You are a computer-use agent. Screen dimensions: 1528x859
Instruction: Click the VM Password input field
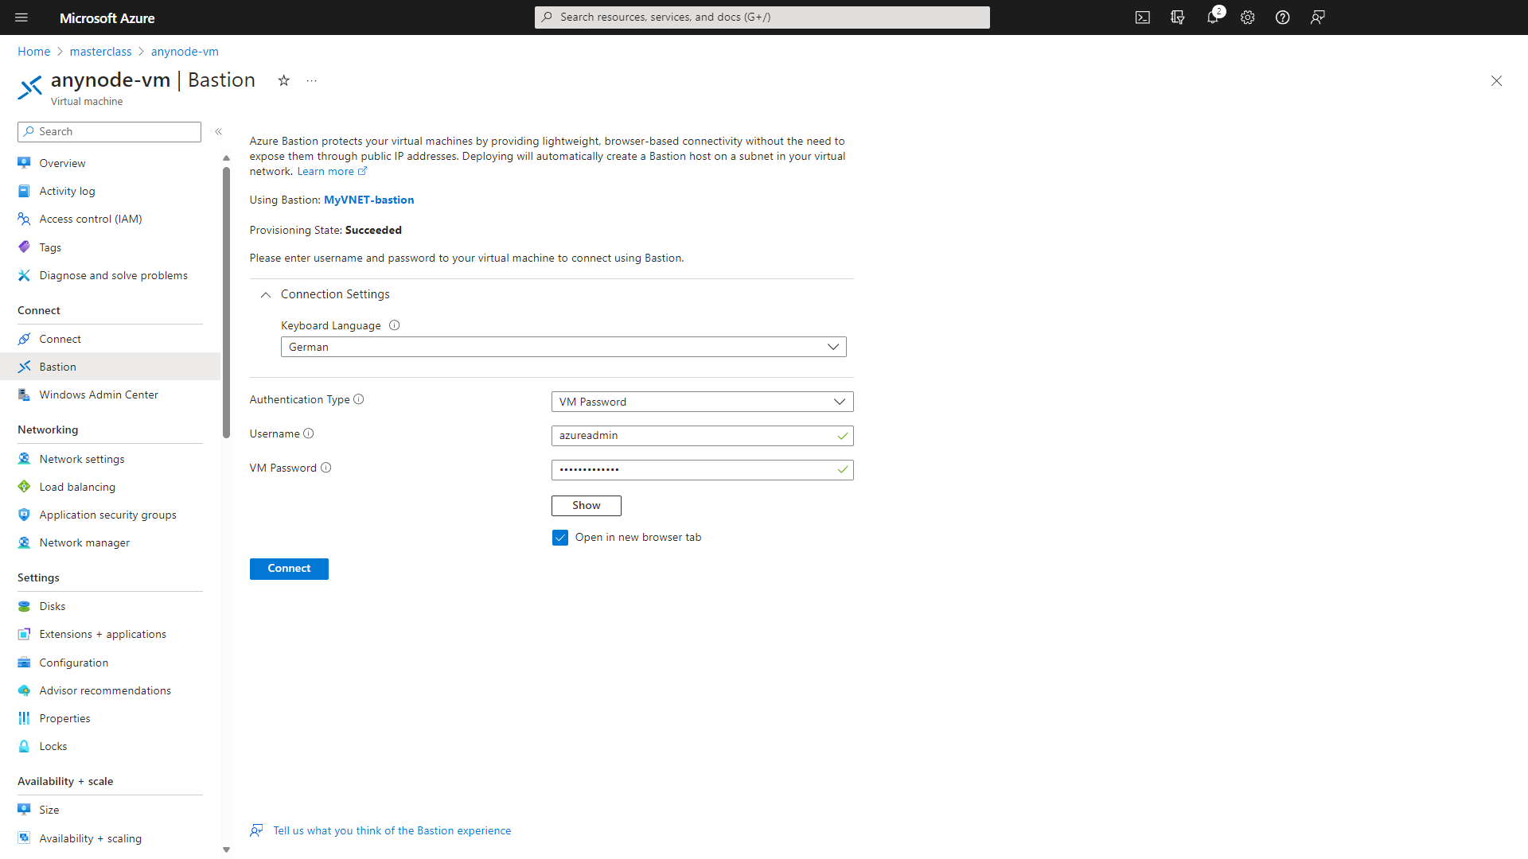tap(702, 468)
